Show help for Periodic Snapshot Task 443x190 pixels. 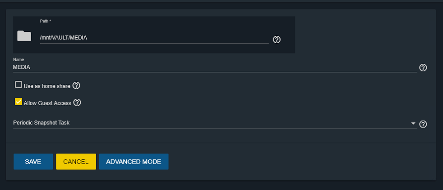click(x=423, y=124)
